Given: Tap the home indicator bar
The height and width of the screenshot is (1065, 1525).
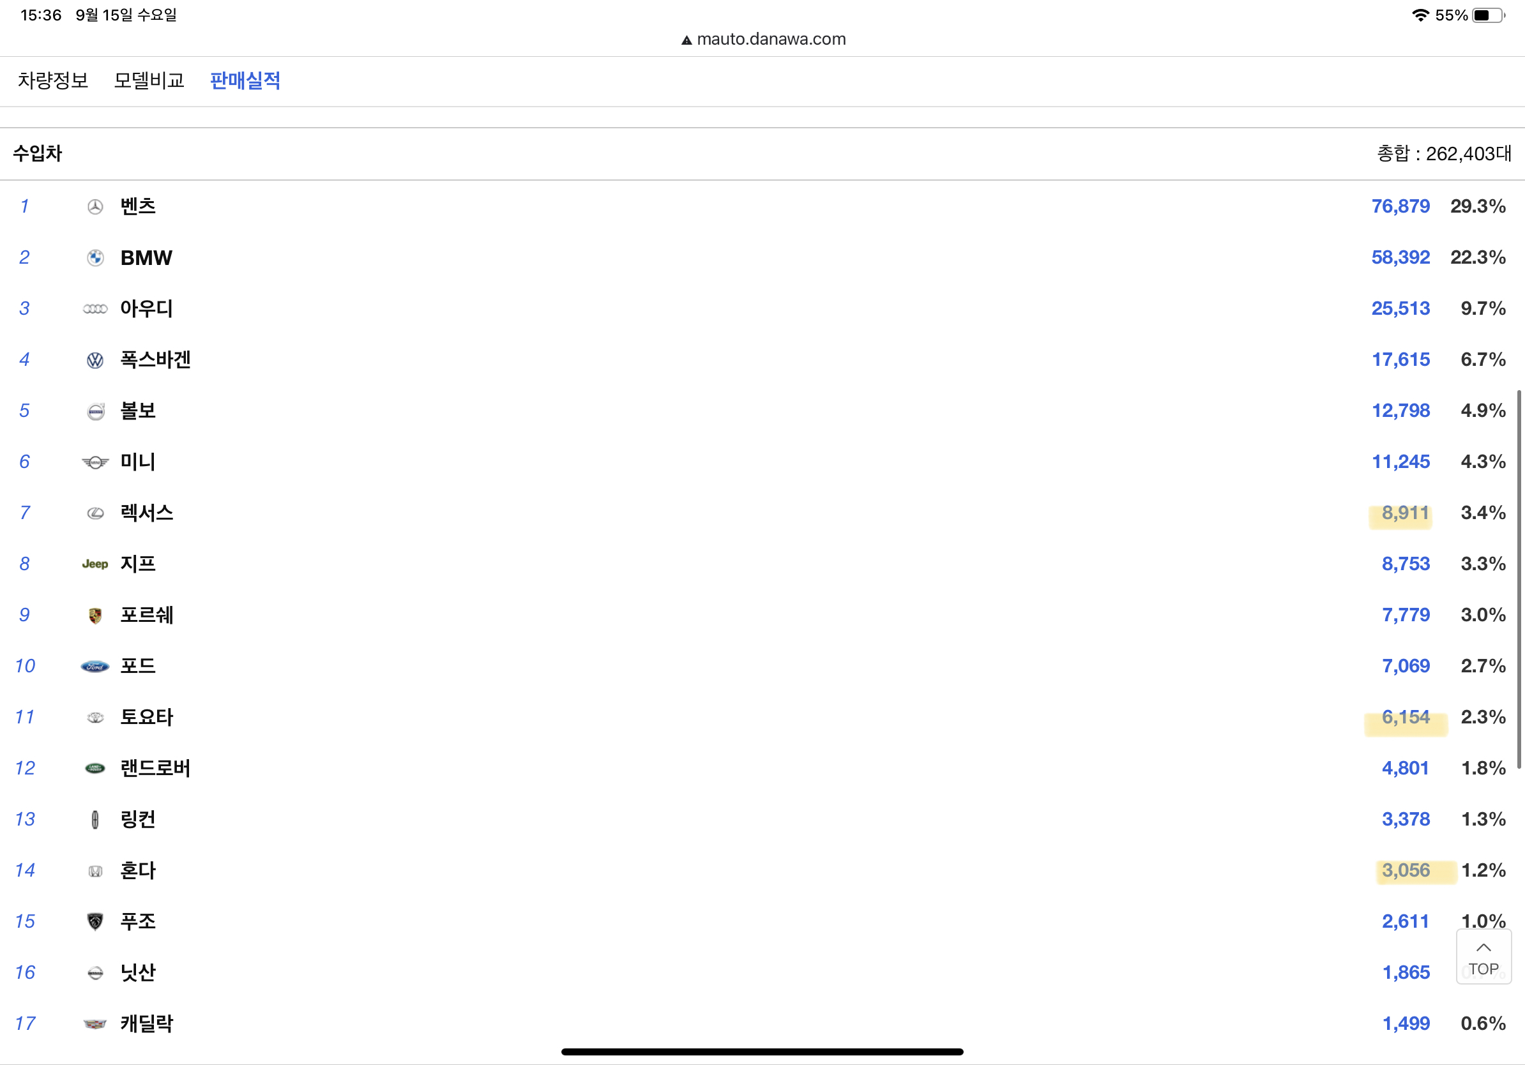Looking at the screenshot, I should point(763,1052).
